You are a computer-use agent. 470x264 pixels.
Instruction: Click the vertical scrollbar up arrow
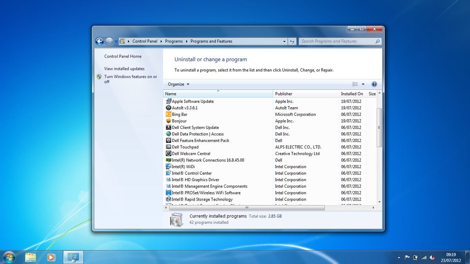pos(379,93)
